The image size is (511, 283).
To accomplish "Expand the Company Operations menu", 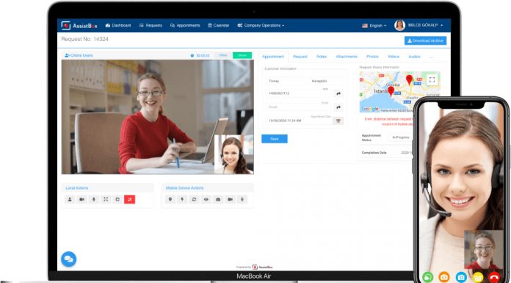I will click(x=261, y=26).
